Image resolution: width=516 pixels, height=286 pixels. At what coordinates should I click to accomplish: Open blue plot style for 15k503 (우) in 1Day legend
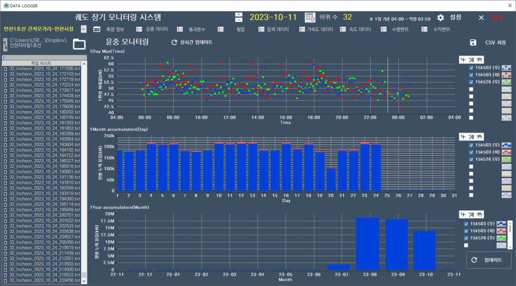pyautogui.click(x=506, y=68)
